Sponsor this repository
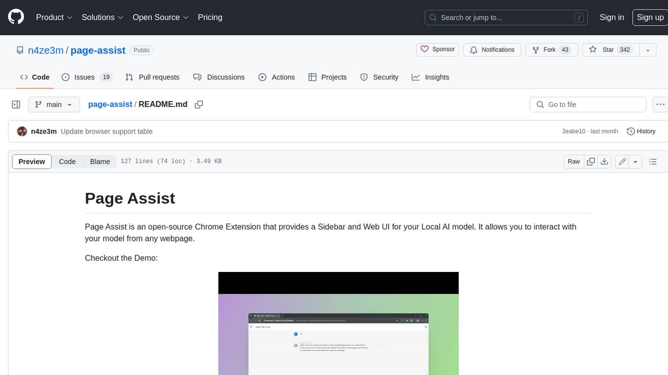The image size is (668, 375). point(438,50)
